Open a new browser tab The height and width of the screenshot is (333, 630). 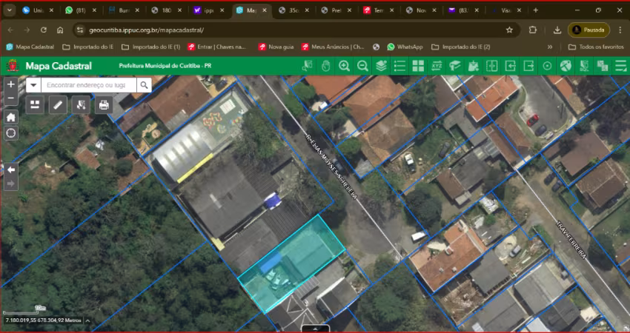[536, 10]
